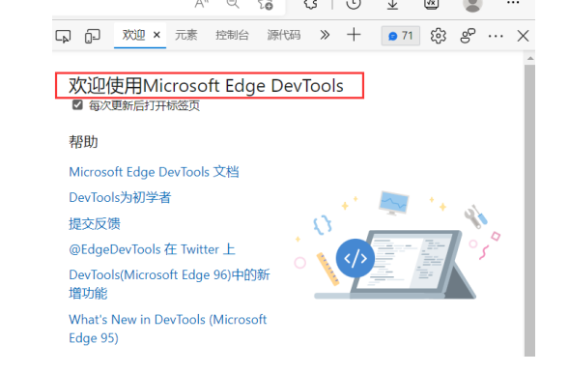The image size is (569, 373).
Task: Click the 帮助 heading text
Action: (83, 142)
